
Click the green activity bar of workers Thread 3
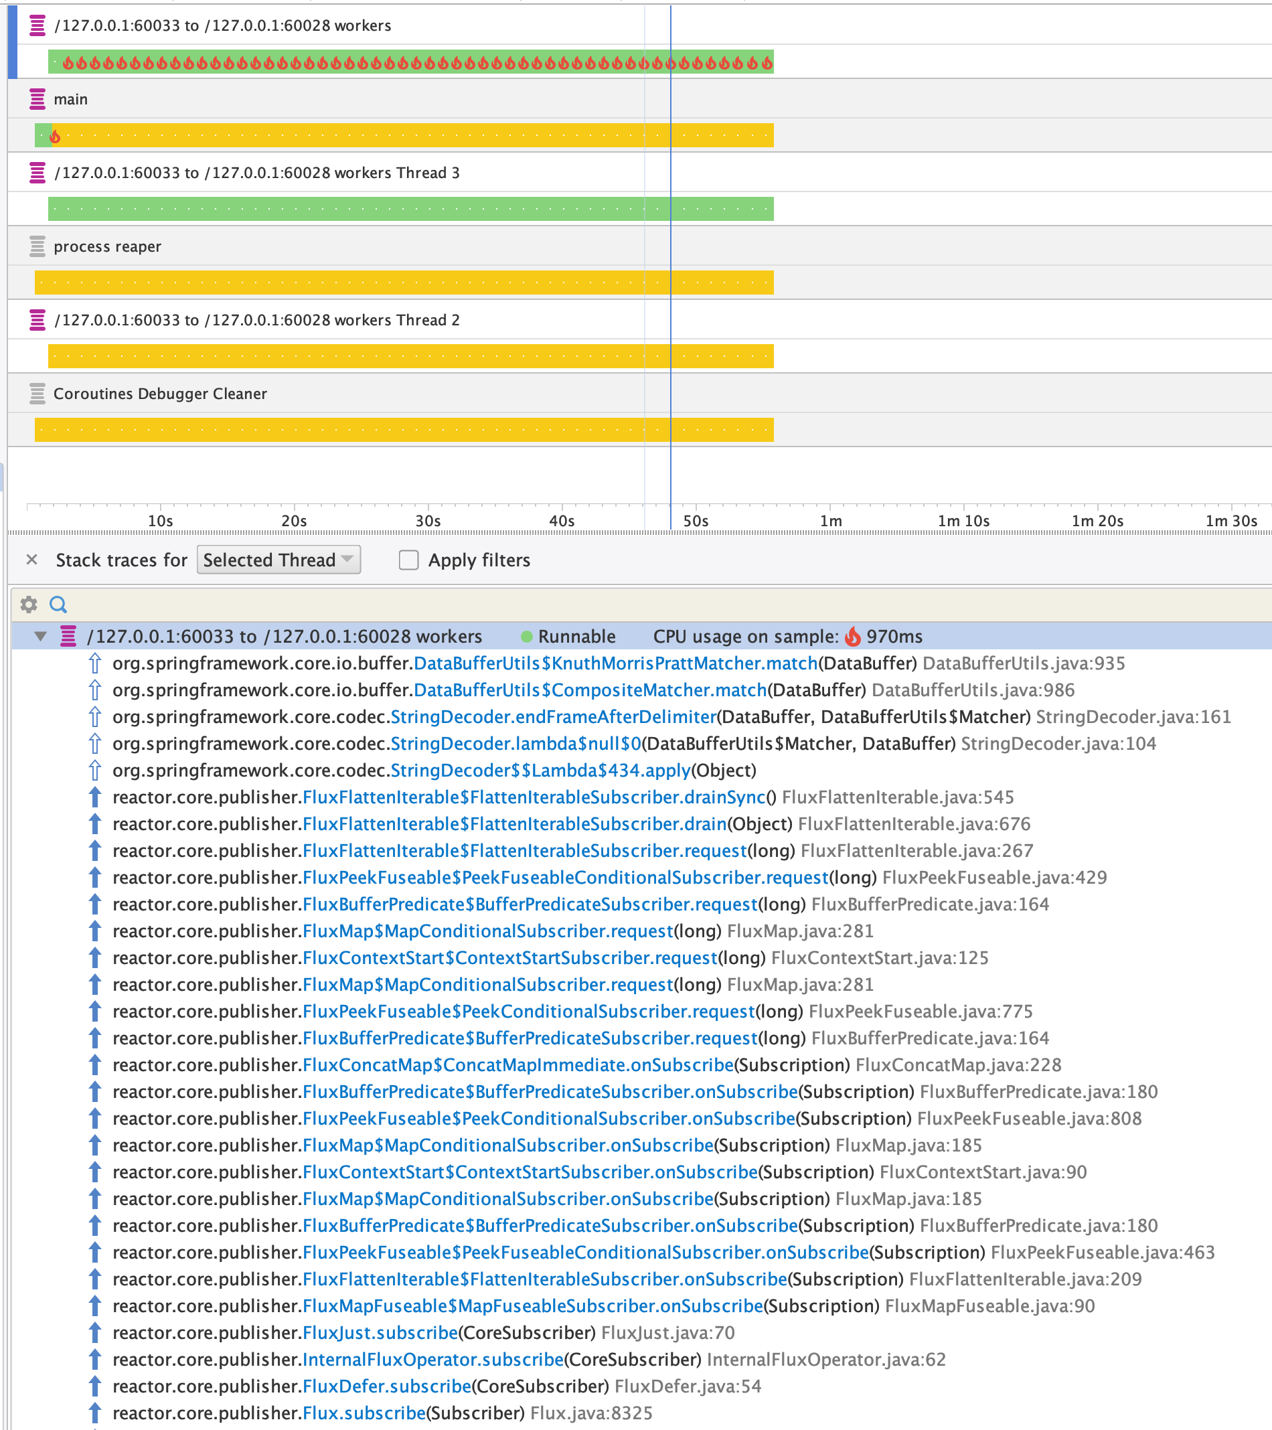[x=350, y=208]
